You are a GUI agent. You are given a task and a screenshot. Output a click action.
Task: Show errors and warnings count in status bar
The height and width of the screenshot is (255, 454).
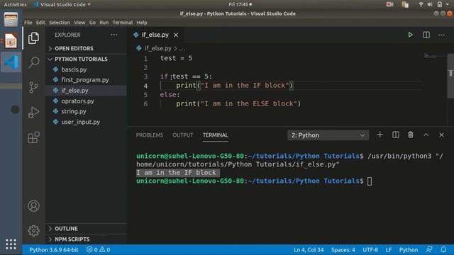tap(98, 250)
